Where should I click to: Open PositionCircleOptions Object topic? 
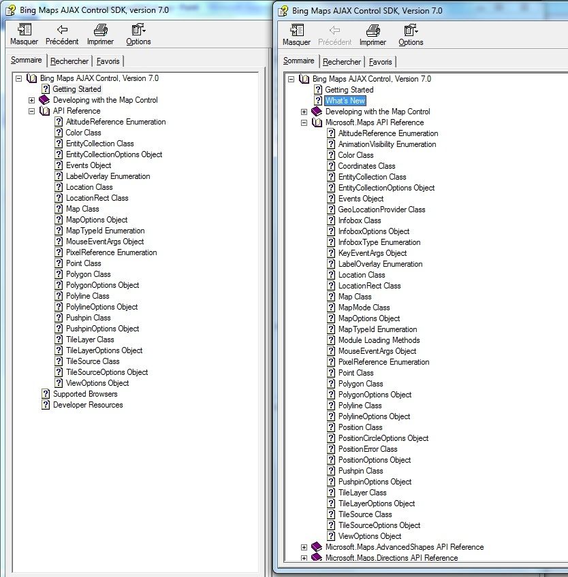point(383,438)
